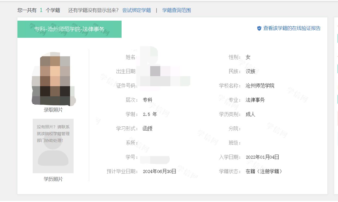Click expected graduation date 2024年06月30日
The width and height of the screenshot is (338, 202).
click(x=160, y=172)
